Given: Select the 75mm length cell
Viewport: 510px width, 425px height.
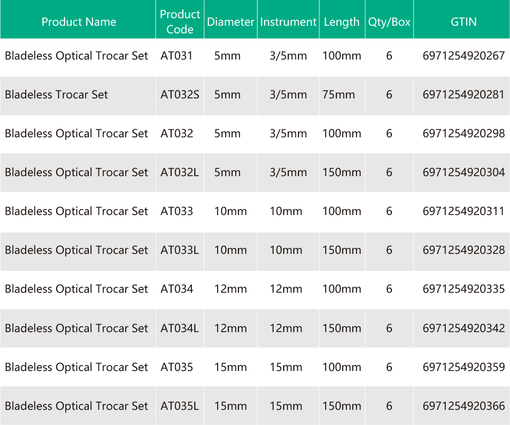Looking at the screenshot, I should click(338, 94).
